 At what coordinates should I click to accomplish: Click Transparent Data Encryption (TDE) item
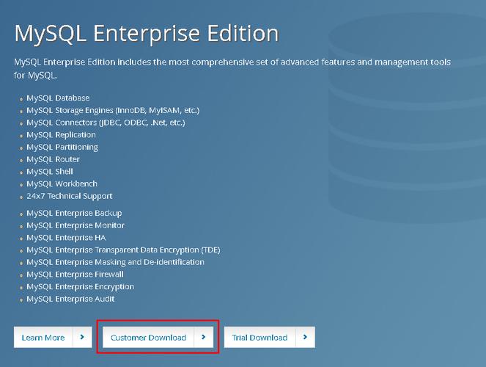[123, 250]
